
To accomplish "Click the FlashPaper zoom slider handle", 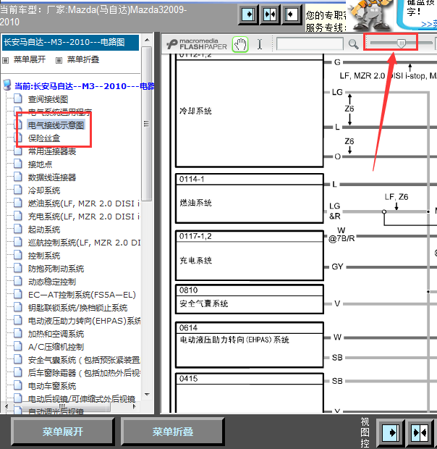I will (402, 43).
